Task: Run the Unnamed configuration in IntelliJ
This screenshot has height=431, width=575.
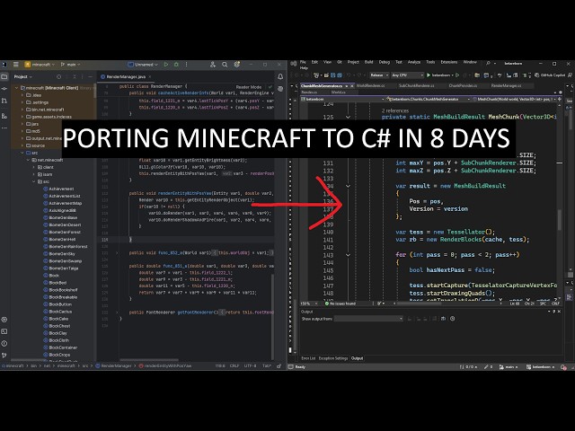Action: pyautogui.click(x=166, y=65)
